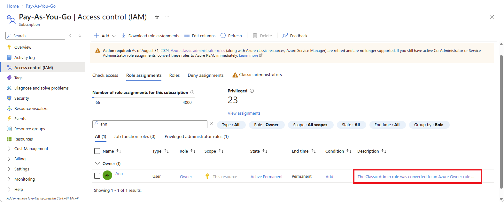Click the View assignments link
The height and width of the screenshot is (202, 504).
coord(244,113)
